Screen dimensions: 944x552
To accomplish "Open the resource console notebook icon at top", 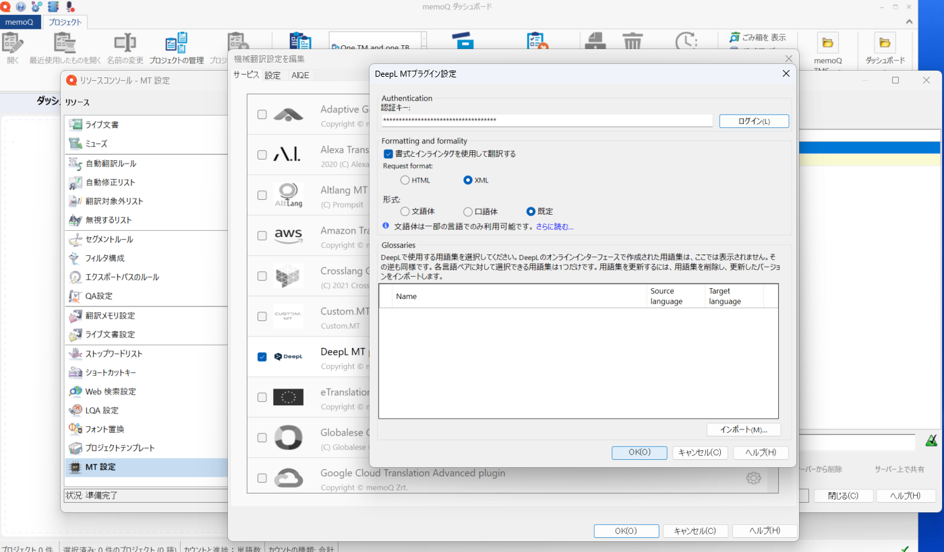I will (x=53, y=6).
